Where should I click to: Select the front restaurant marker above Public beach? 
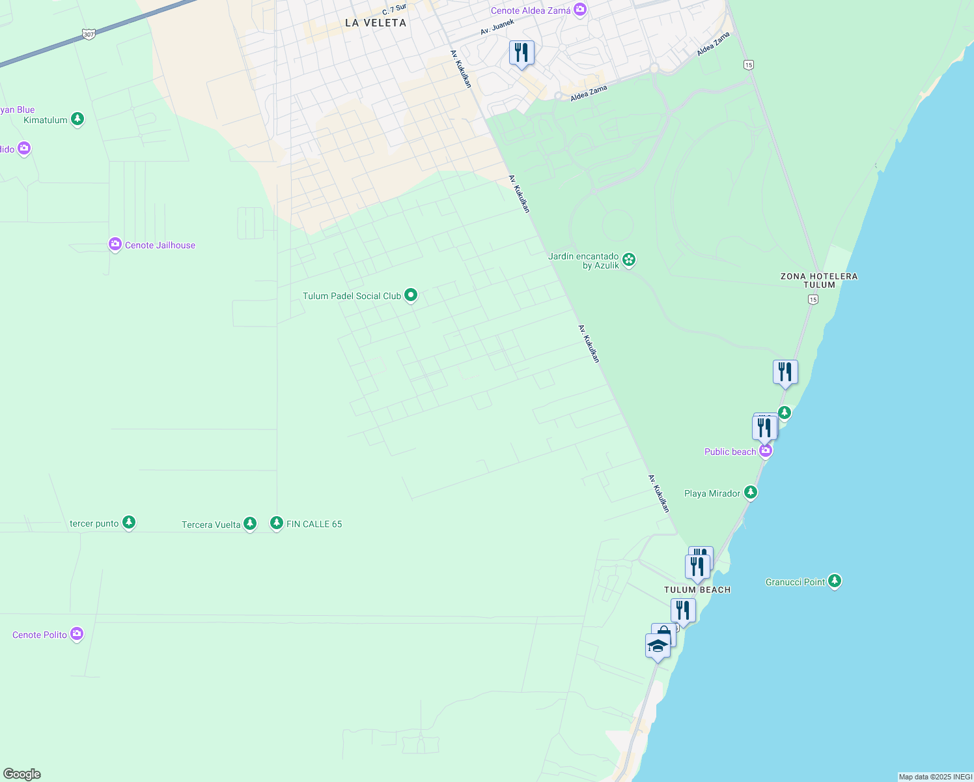click(764, 428)
